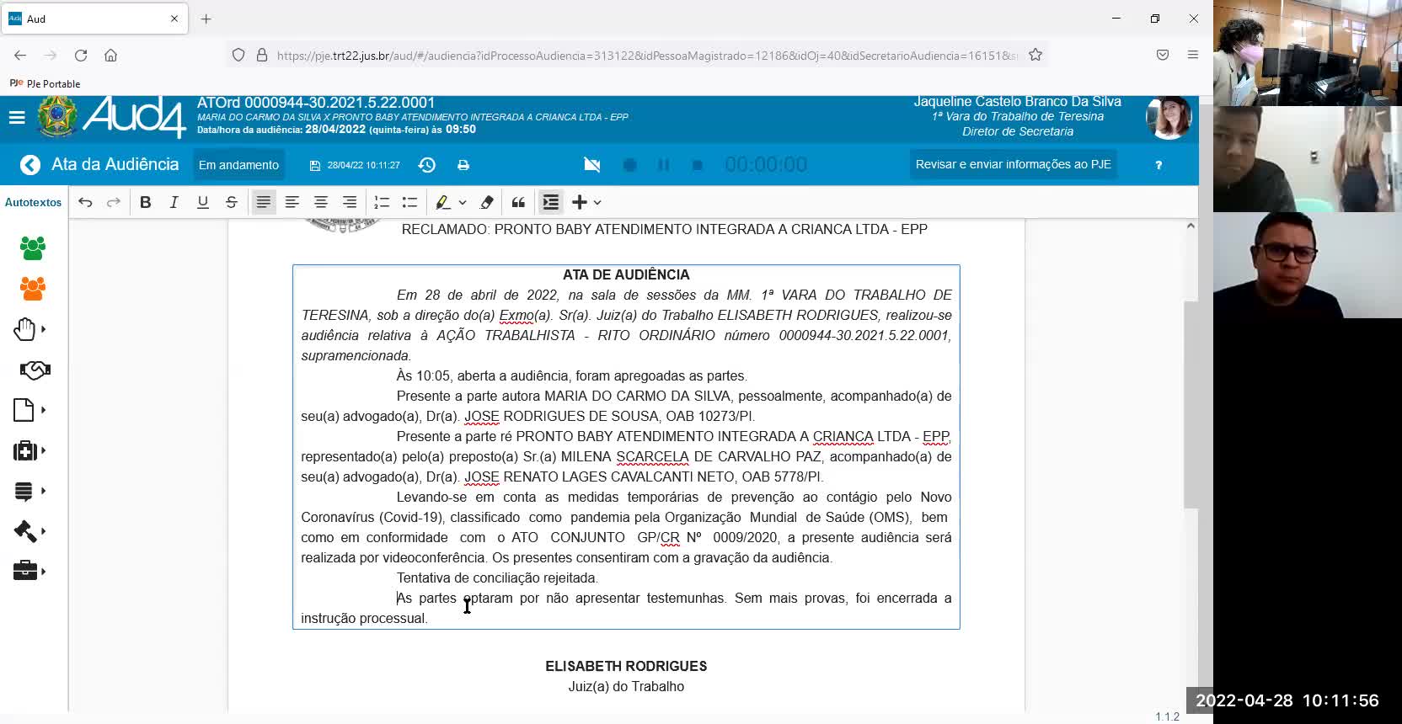Align text to the left
This screenshot has width=1402, height=724.
(x=292, y=202)
